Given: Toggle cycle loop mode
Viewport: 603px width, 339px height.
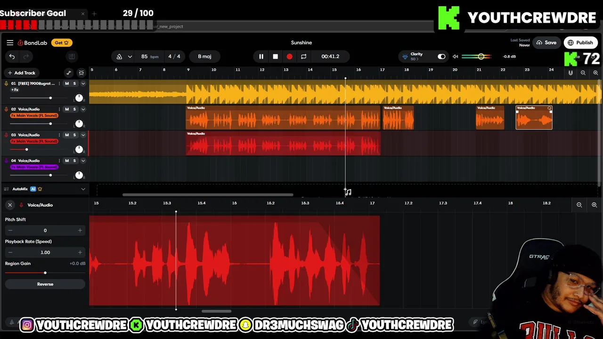Looking at the screenshot, I should 303,56.
